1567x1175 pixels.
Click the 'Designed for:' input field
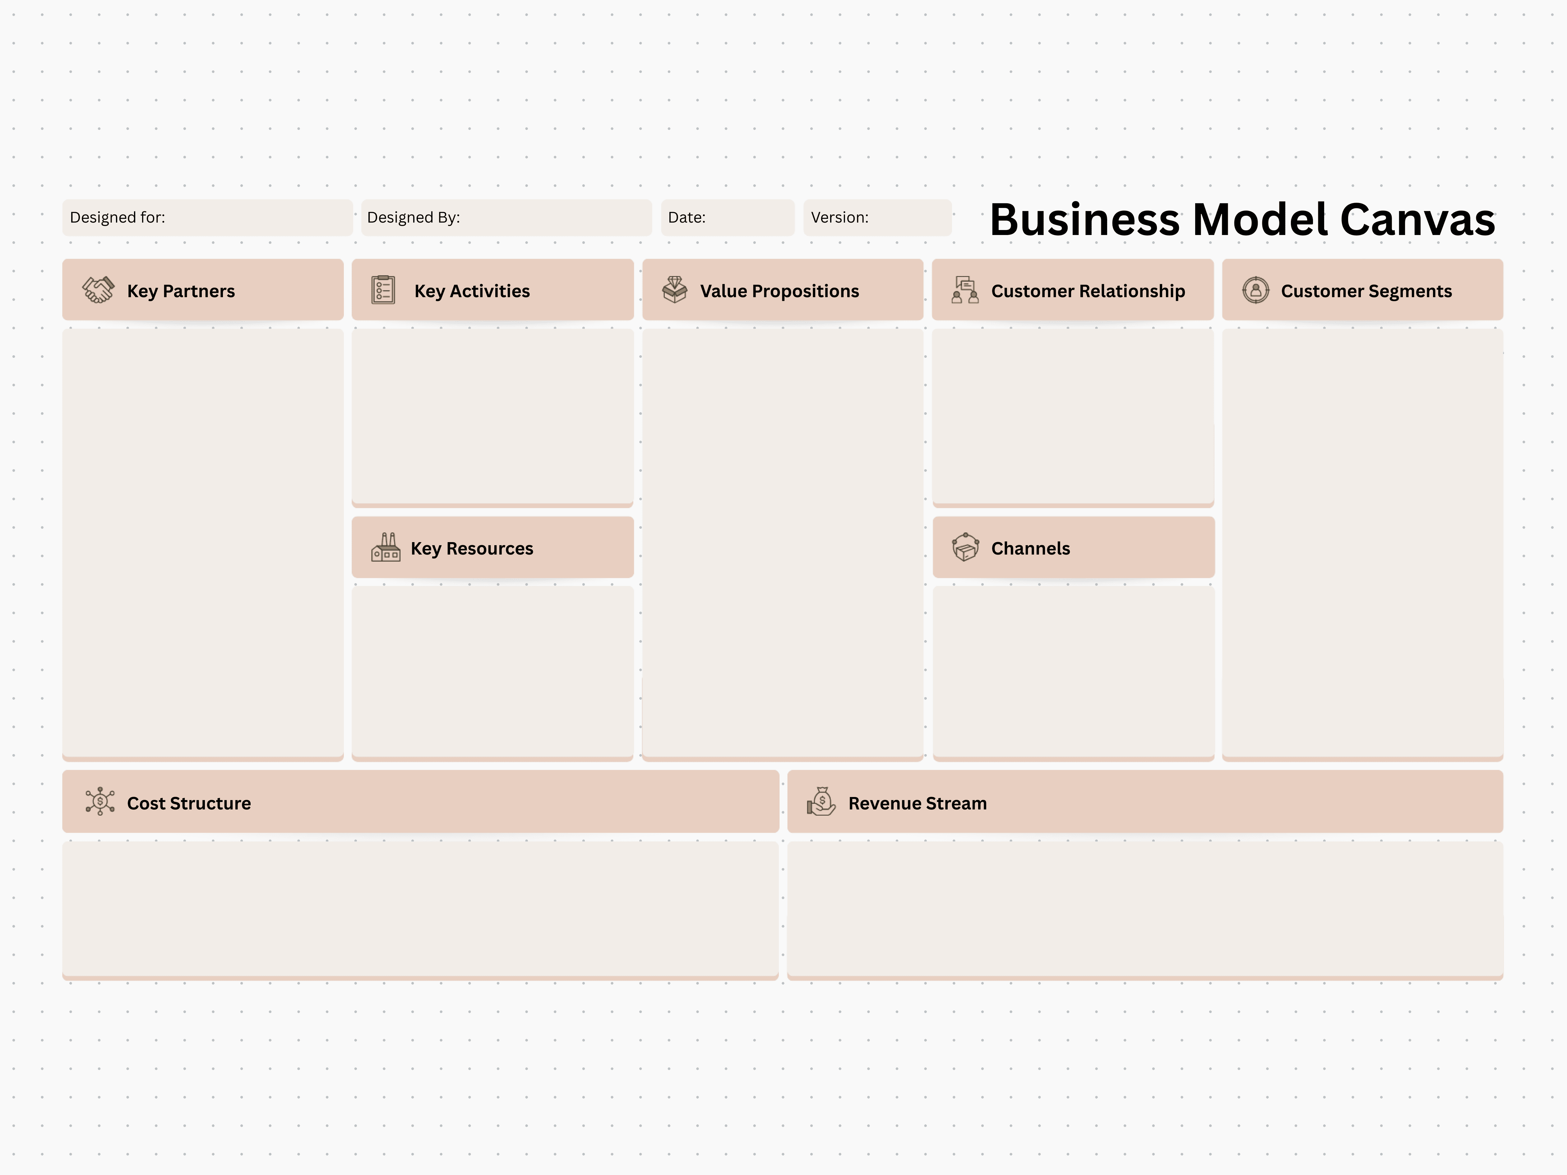pyautogui.click(x=208, y=217)
